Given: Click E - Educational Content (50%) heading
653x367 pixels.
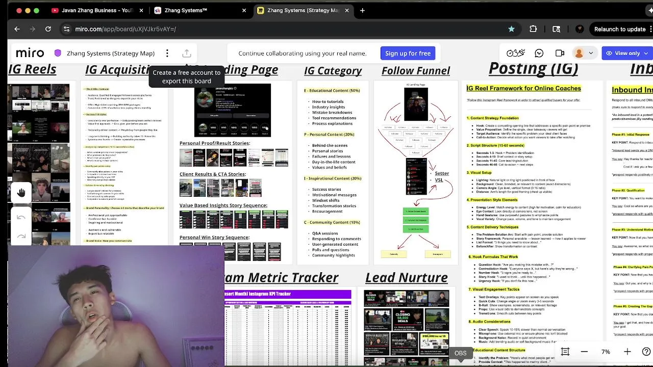Looking at the screenshot, I should 332,90.
